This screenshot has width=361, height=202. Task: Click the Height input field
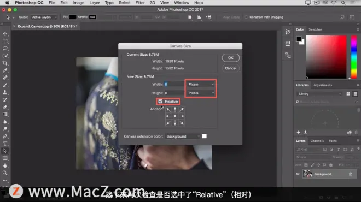point(174,93)
